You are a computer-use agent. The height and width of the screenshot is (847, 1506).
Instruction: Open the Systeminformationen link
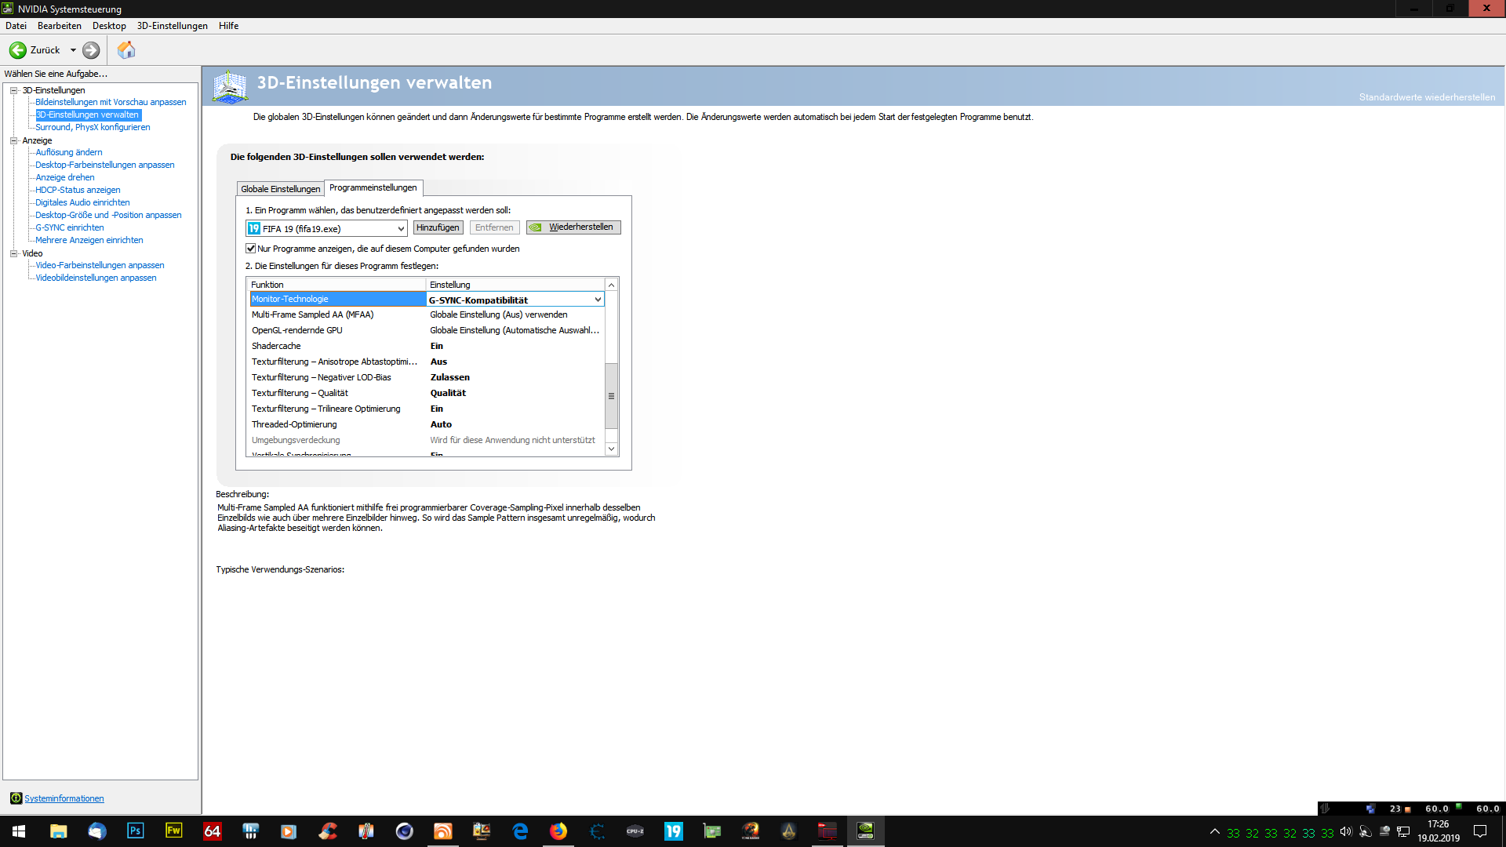click(64, 798)
